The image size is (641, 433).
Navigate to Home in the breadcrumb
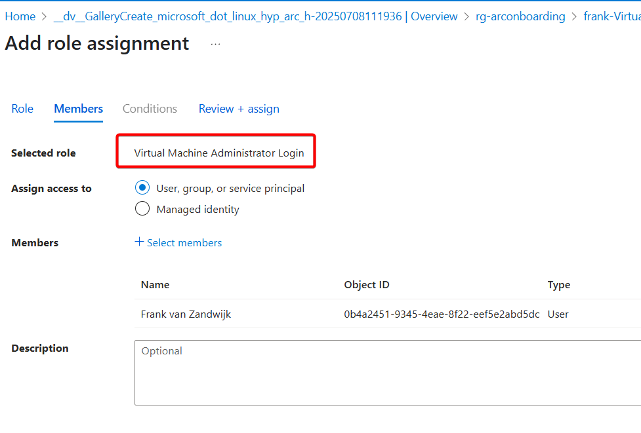tap(20, 16)
